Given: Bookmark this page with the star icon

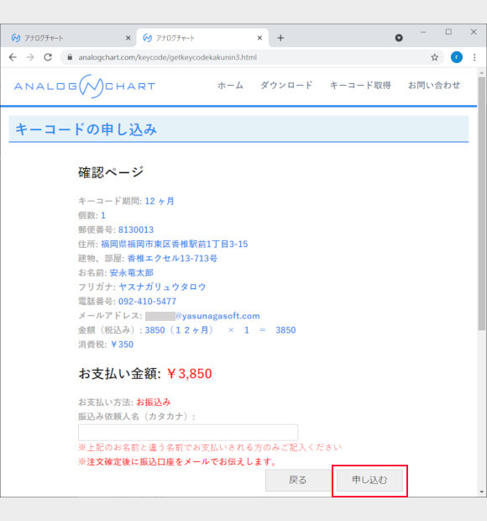Looking at the screenshot, I should (435, 57).
